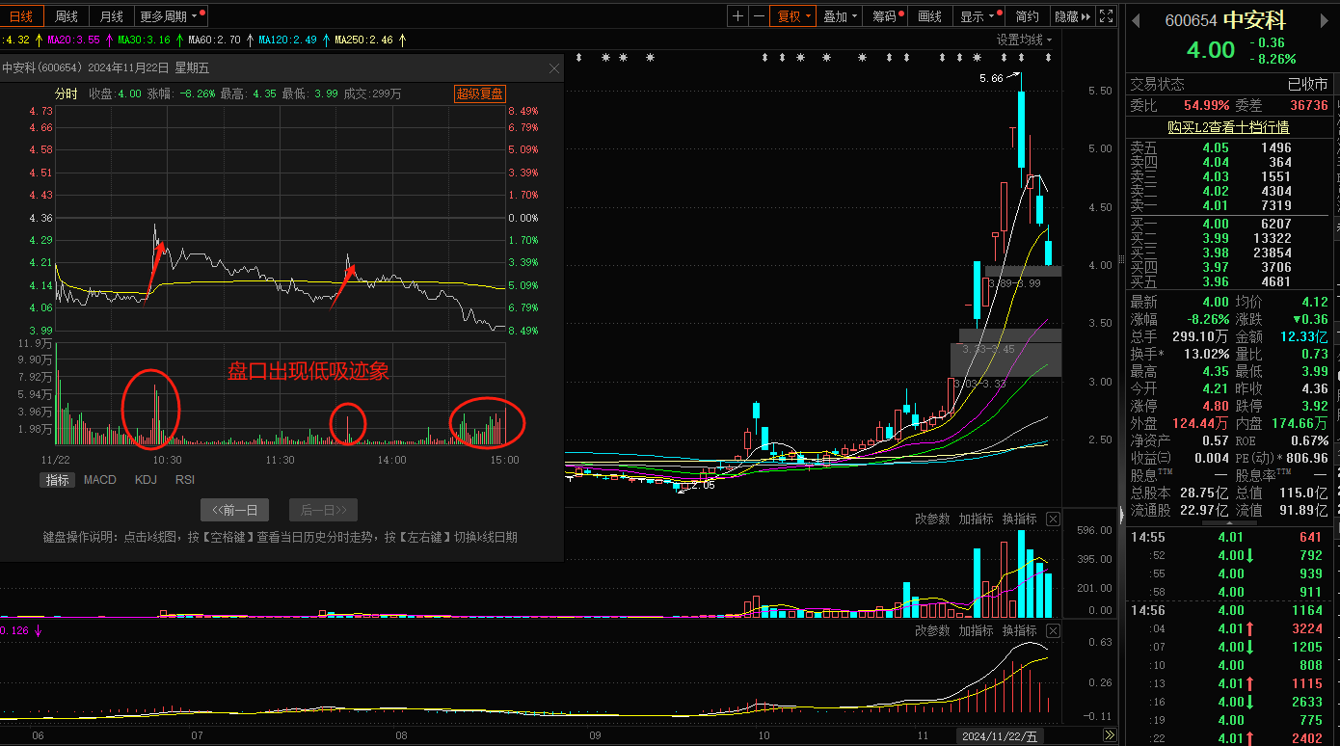Click the 超级复盘 button
Viewport: 1340px width, 746px height.
tap(480, 93)
